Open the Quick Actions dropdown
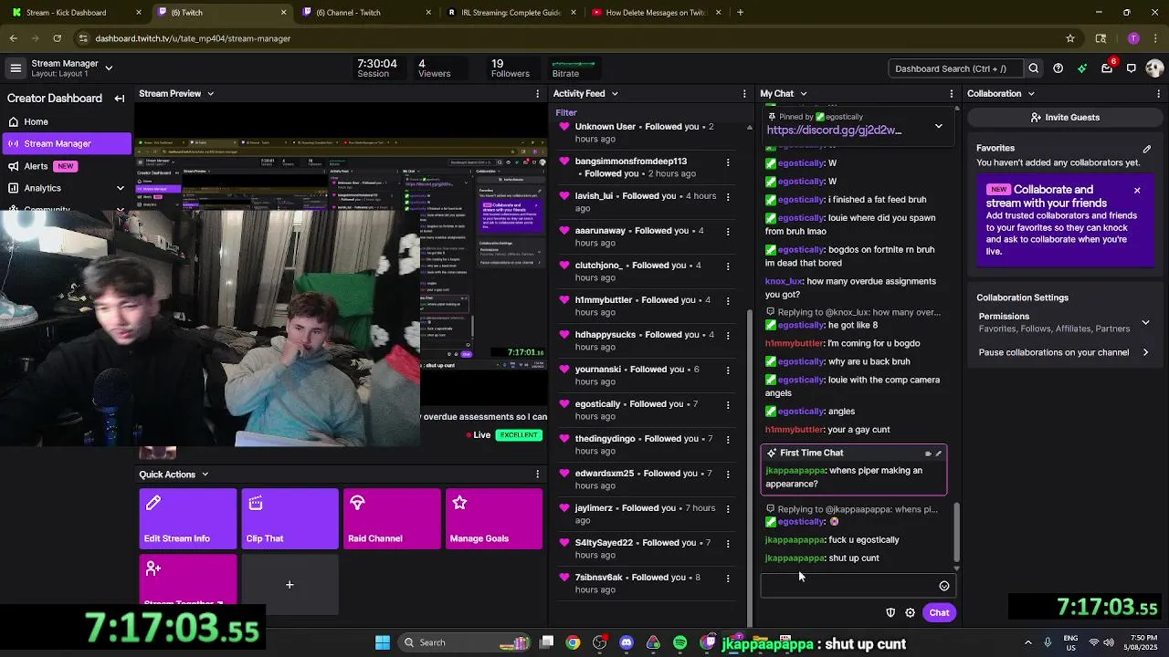This screenshot has width=1169, height=657. coord(205,474)
